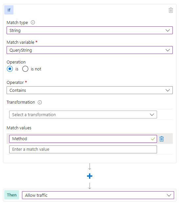Click the Transformation info icon
The width and height of the screenshot is (181, 205).
pyautogui.click(x=40, y=102)
